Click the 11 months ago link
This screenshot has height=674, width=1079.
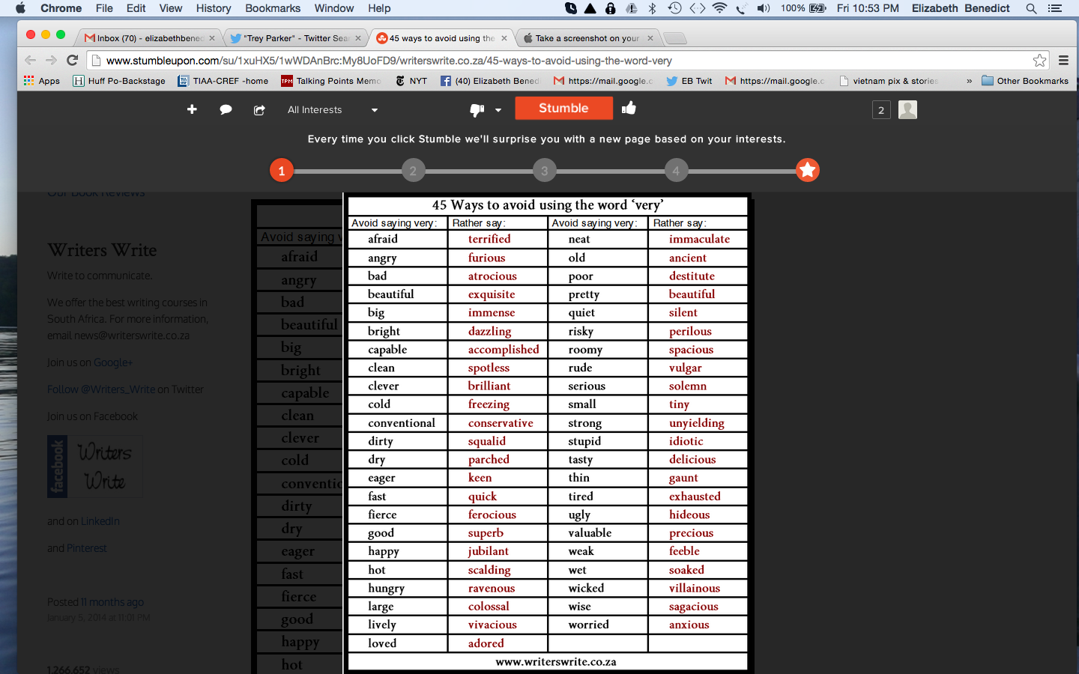(112, 602)
